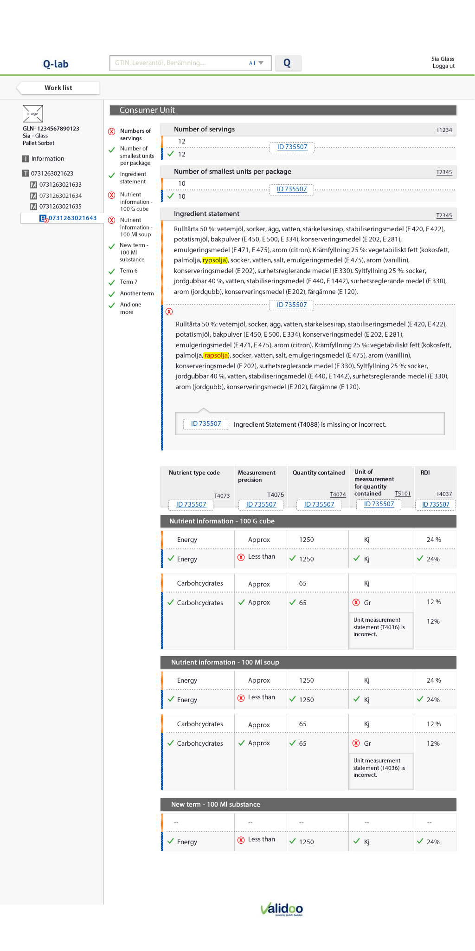Click the 'T' icon beside 0731263021623

click(x=26, y=173)
